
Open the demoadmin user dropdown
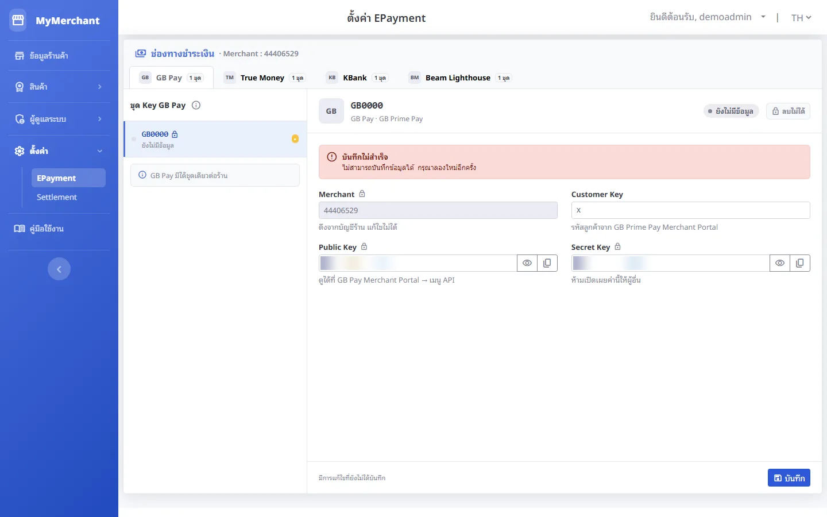tap(708, 17)
